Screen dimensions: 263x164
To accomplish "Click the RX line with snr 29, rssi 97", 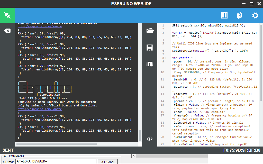I will [41, 66].
